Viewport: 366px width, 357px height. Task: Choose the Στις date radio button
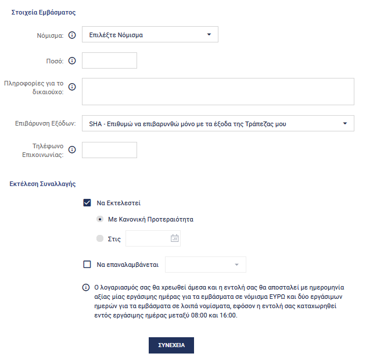[100, 238]
